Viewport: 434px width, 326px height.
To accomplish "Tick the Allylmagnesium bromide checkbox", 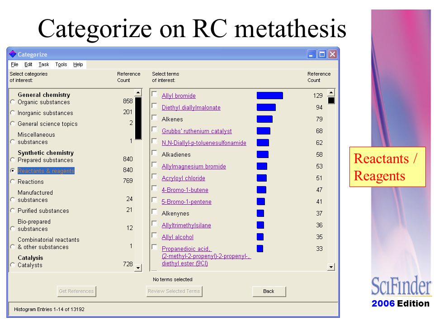I will [x=155, y=165].
